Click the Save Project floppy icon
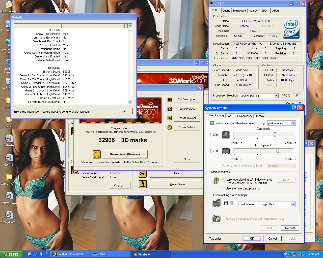Image resolution: width=323 pixels, height=258 pixels. pos(170,109)
